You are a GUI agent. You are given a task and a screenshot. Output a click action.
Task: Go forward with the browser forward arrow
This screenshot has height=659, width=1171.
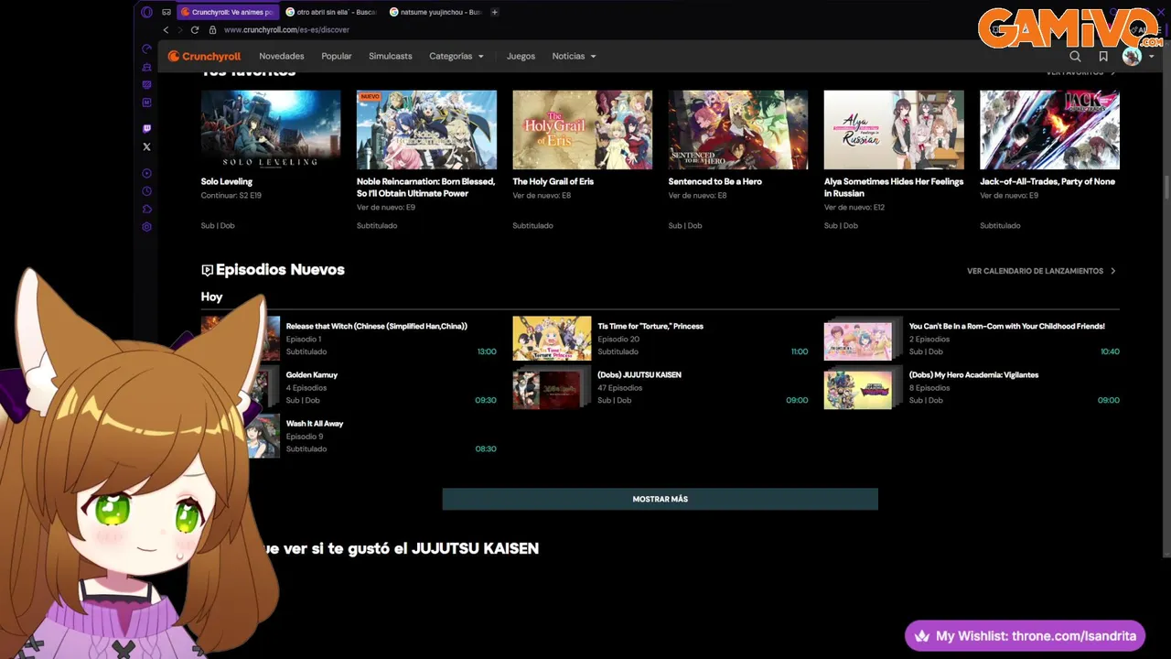[179, 29]
